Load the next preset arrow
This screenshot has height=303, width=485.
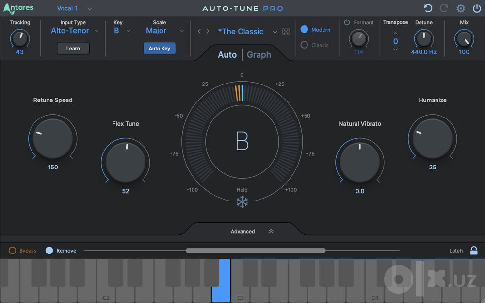208,31
